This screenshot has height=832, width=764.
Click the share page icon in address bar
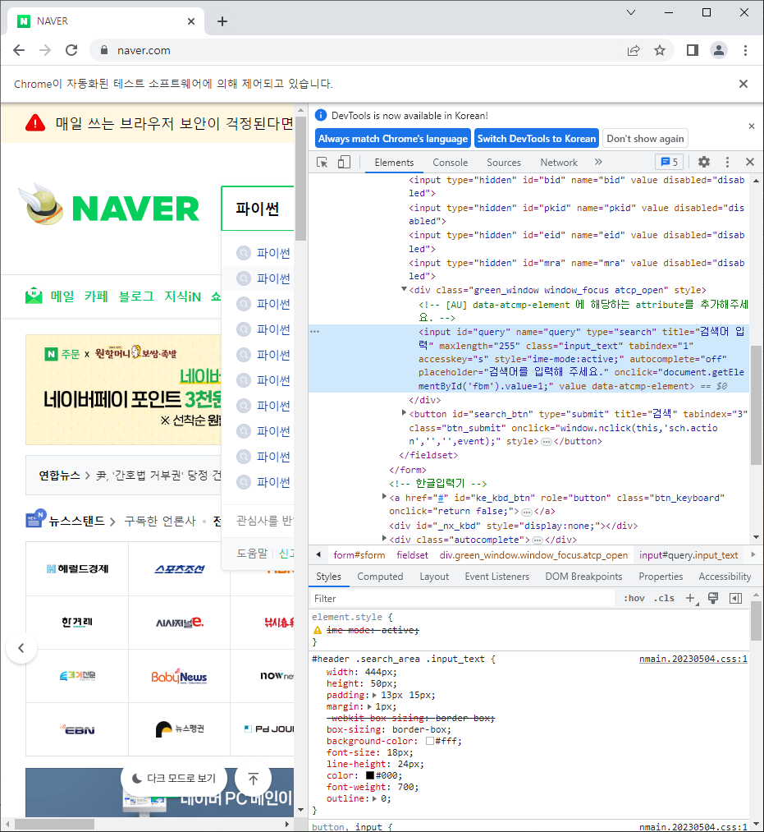634,50
